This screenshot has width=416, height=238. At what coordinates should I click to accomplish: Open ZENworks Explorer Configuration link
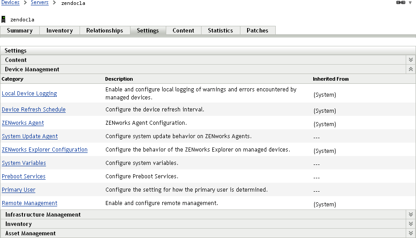45,149
